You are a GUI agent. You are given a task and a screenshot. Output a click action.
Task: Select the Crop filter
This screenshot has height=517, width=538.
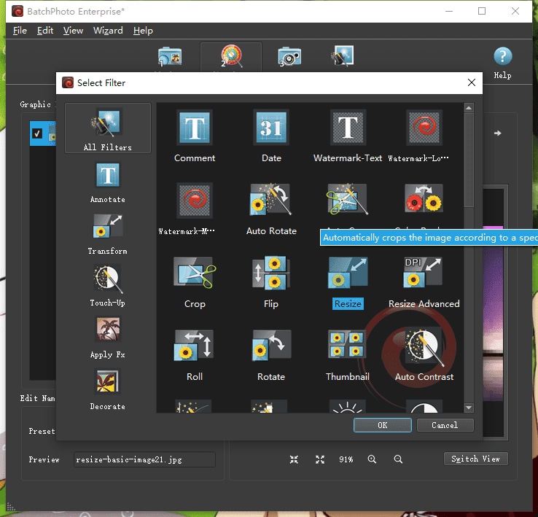coord(195,273)
